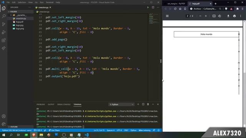Open Live Share view in activity bar
This screenshot has width=246, height=138.
3,48
